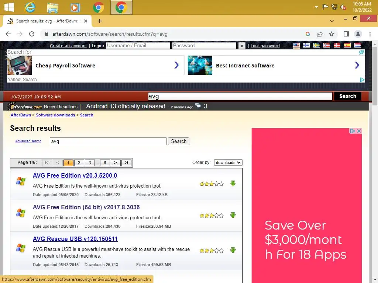Open Android 13 officially released headline
Screen dimensions: 378x283
pos(126,106)
